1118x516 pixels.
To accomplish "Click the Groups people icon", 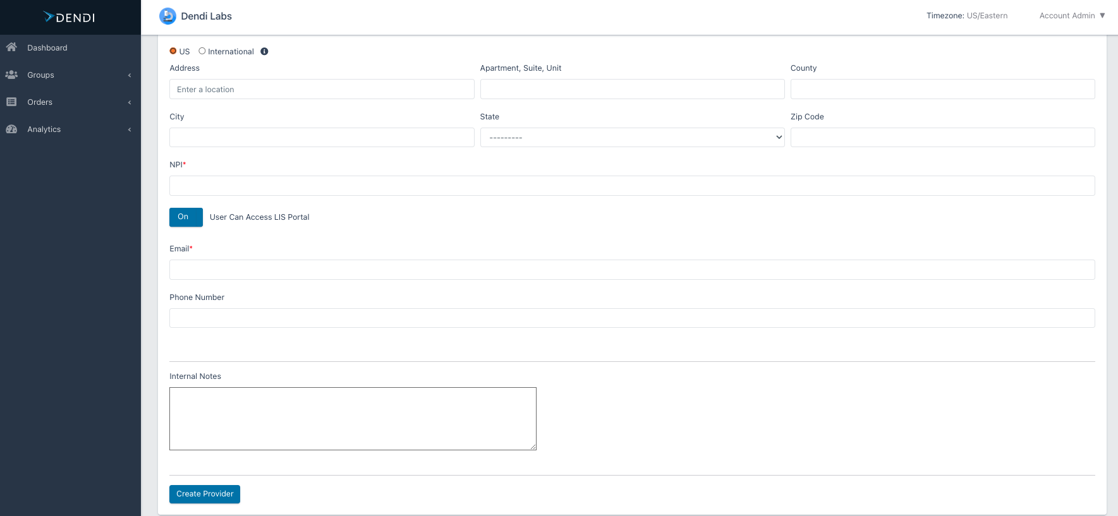I will pyautogui.click(x=11, y=75).
